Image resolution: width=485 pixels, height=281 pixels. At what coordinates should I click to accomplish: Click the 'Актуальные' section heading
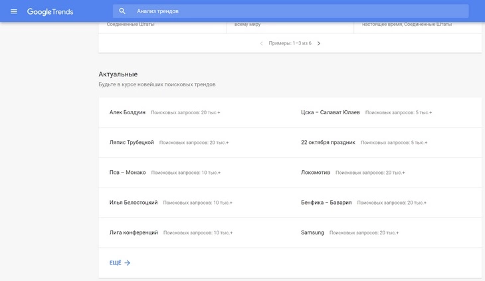point(118,74)
